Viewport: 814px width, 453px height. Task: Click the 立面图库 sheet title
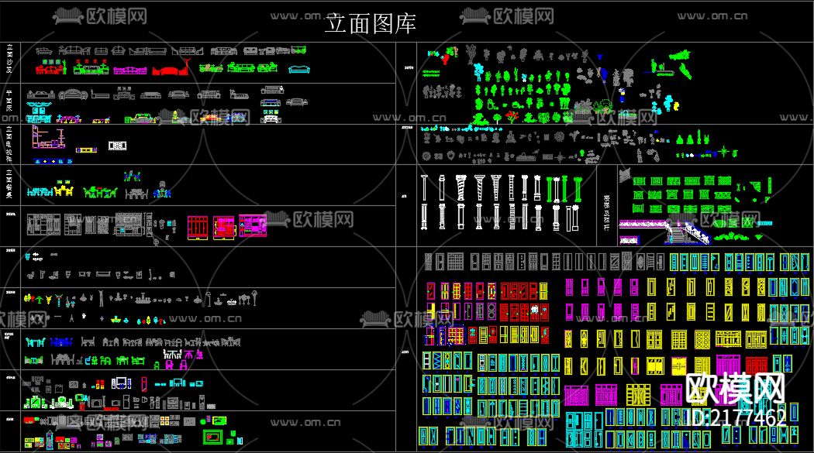coord(372,24)
